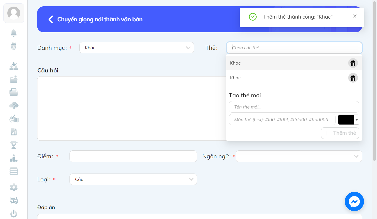377x219 pixels.
Task: Go back using the header chevron arrow
Action: click(51, 19)
